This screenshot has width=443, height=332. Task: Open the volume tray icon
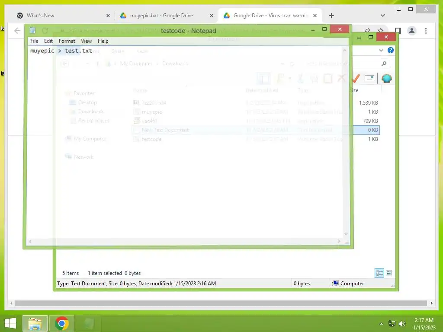tap(402, 324)
